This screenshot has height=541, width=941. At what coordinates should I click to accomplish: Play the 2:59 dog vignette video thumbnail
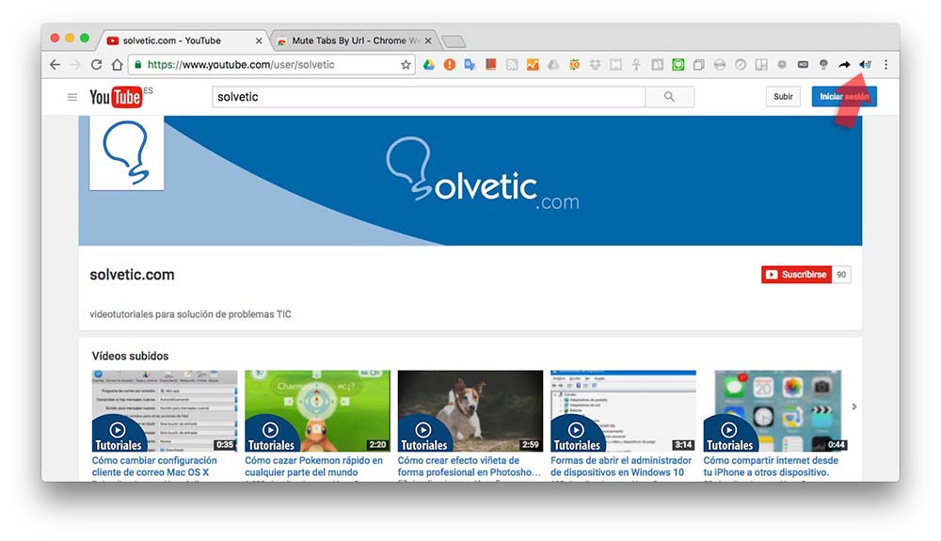(x=470, y=411)
